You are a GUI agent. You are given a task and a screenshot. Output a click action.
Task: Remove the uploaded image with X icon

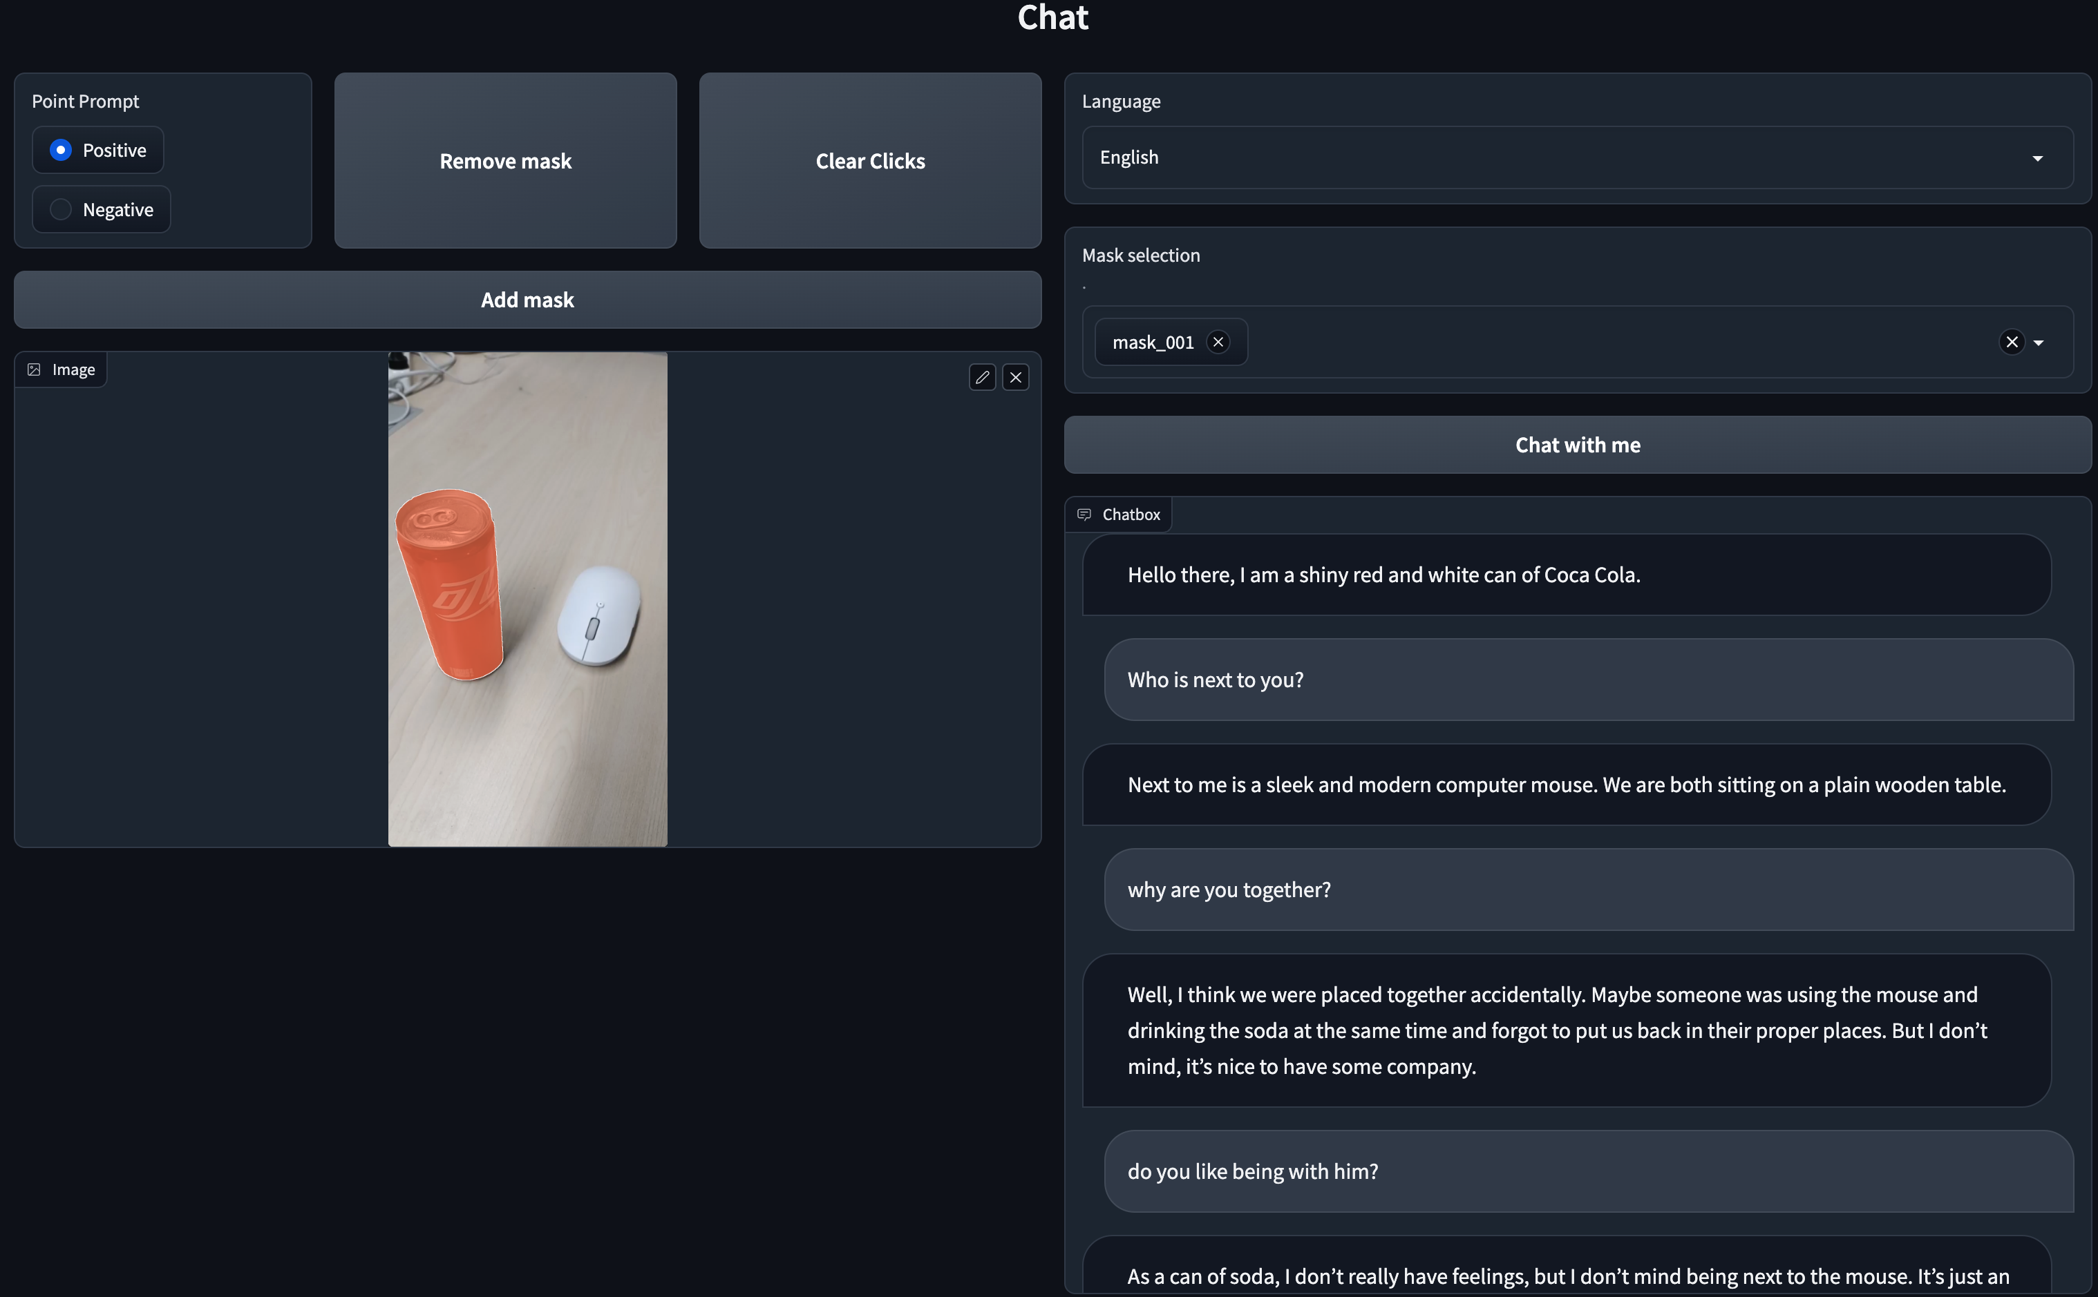[1015, 378]
